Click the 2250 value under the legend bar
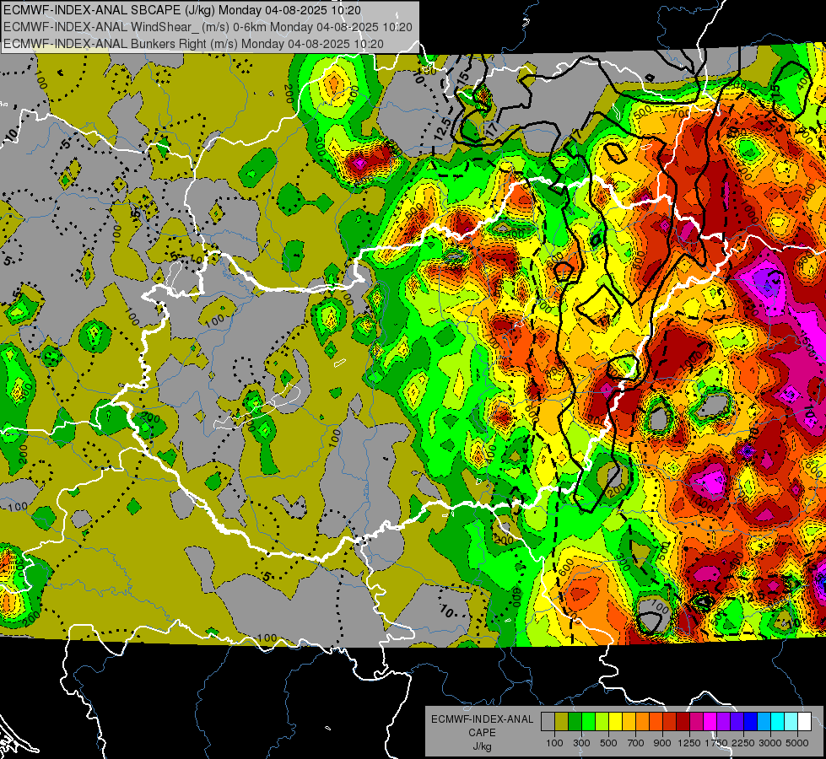This screenshot has height=759, width=826. coord(744,743)
